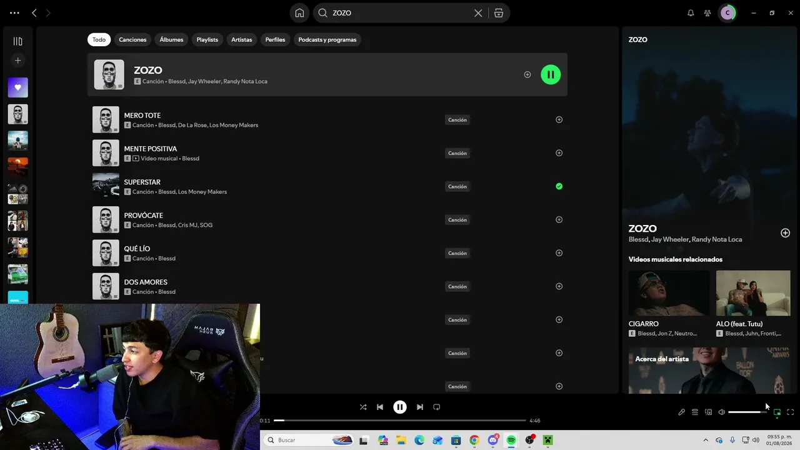The image size is (800, 450).
Task: Collapse the library sidebar icon
Action: tap(17, 41)
